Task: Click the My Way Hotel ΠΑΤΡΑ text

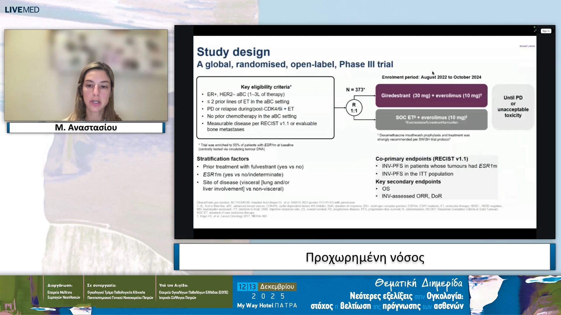Action: point(267,305)
